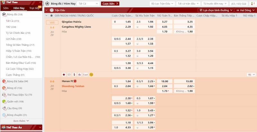Select Tỷ Số Chính Xác in sidebar
This screenshot has width=257, height=132.
point(18,33)
